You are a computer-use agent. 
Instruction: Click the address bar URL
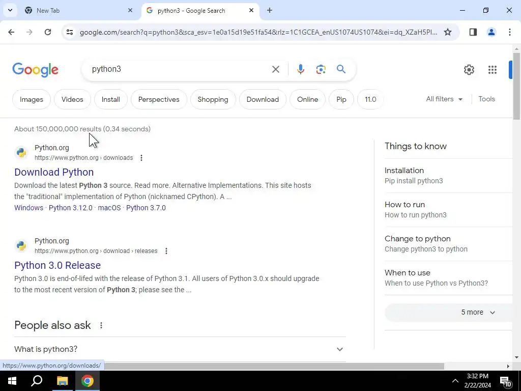point(258,32)
